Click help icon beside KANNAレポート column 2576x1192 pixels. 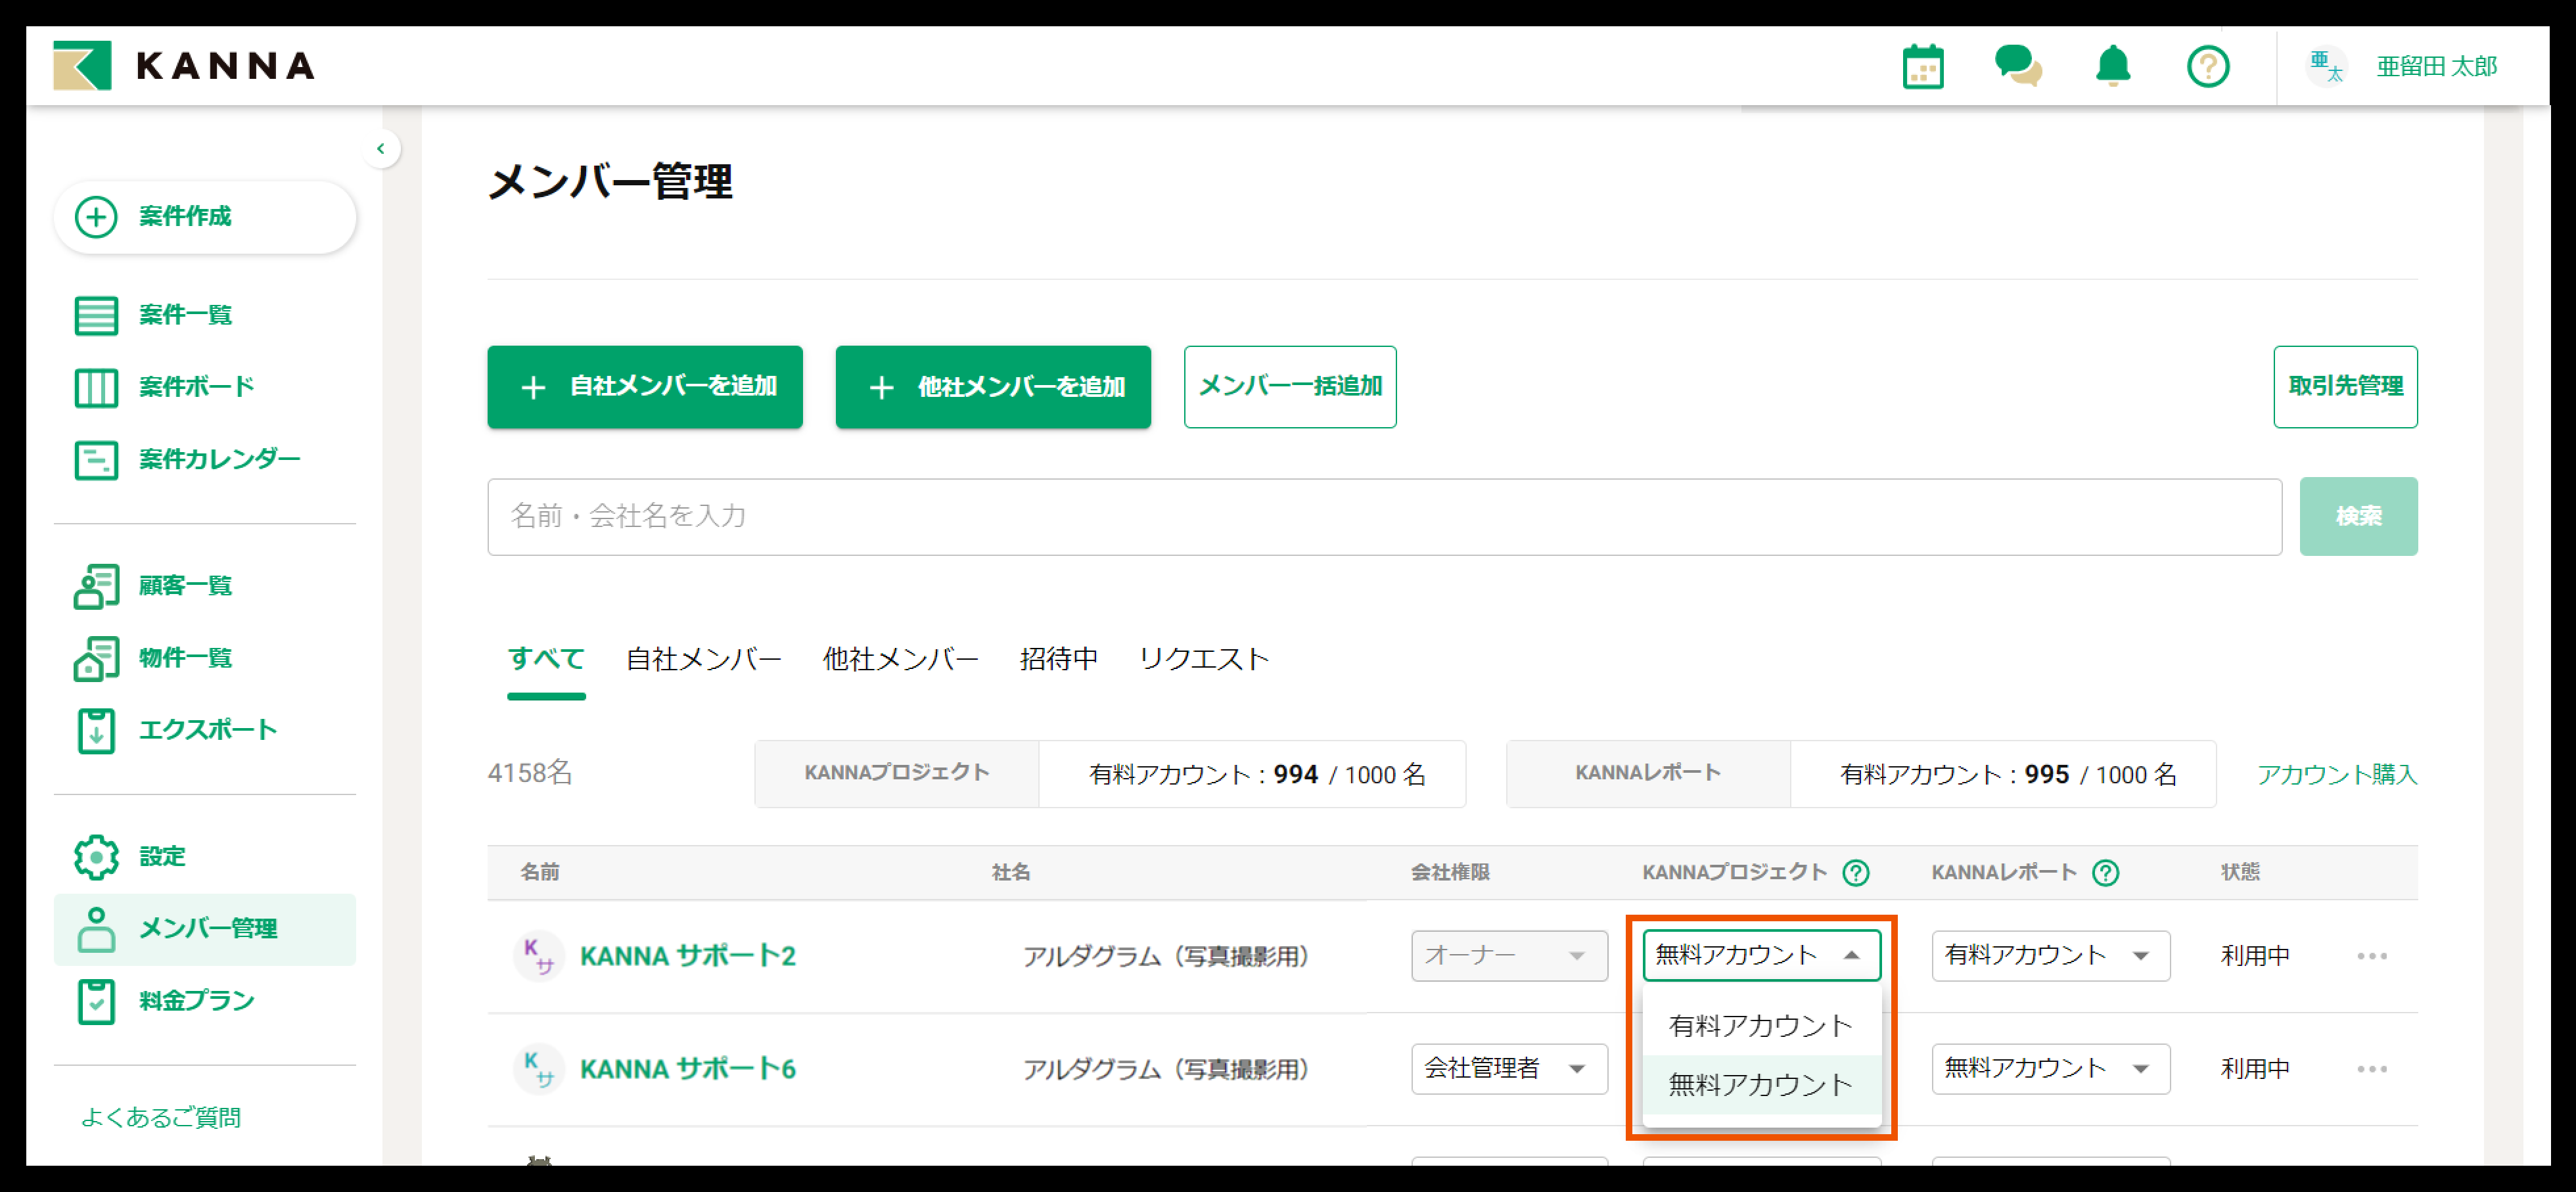[x=2105, y=873]
